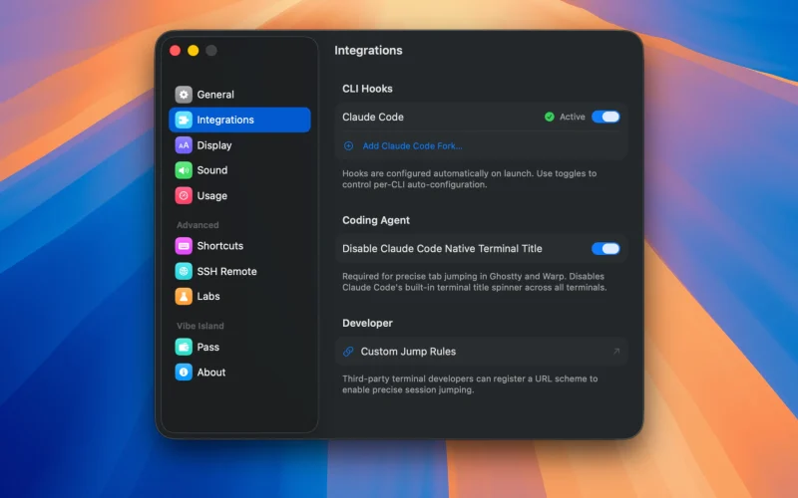Toggle the Claude Code CLI hook switch
Screen dimensions: 798x498
[x=605, y=117]
